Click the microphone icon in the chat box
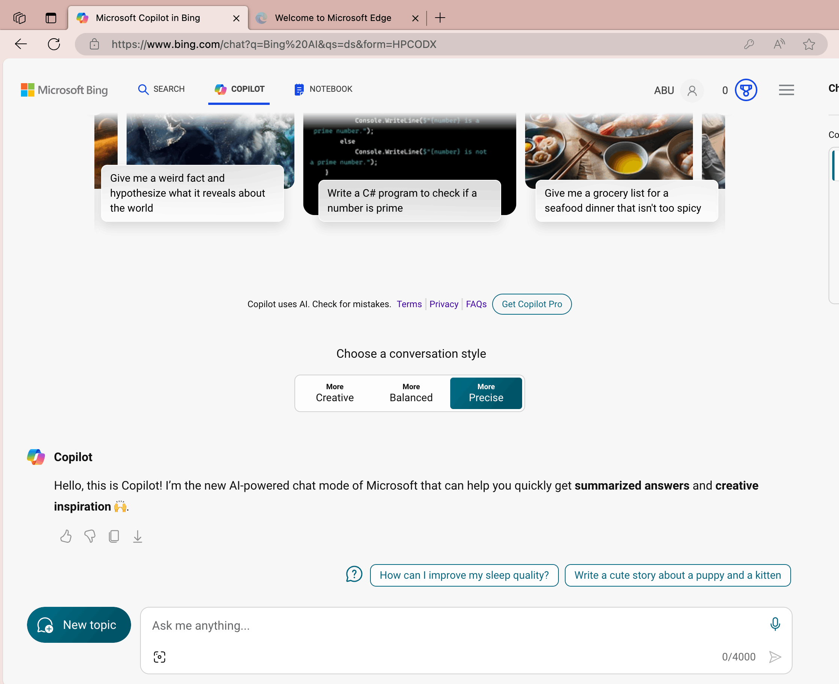The image size is (839, 684). 775,624
